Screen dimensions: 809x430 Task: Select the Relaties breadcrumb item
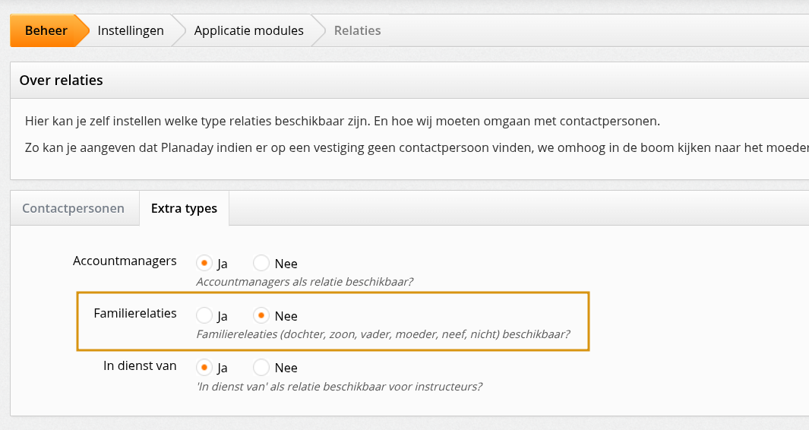click(357, 31)
